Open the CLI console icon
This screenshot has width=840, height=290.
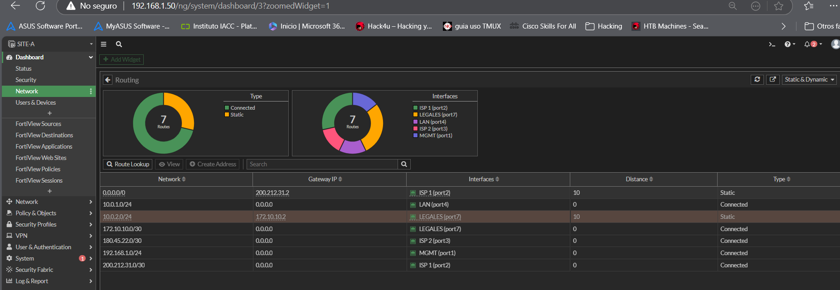tap(772, 44)
